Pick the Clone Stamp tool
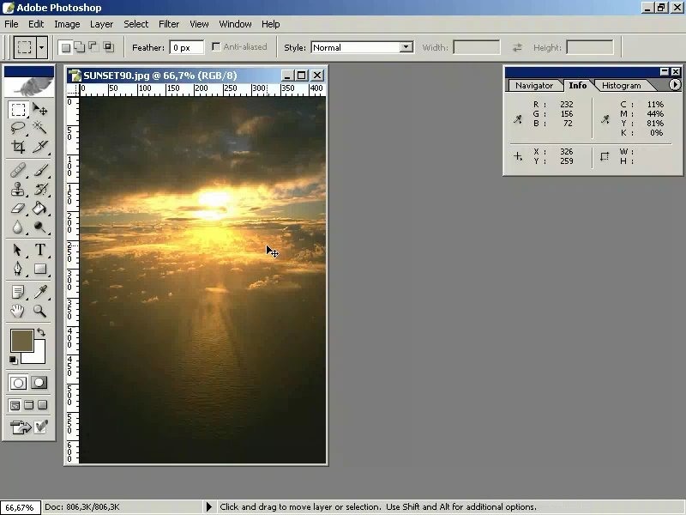Image resolution: width=686 pixels, height=515 pixels. click(x=18, y=189)
